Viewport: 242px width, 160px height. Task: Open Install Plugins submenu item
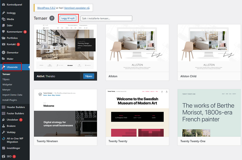(x=10, y=100)
